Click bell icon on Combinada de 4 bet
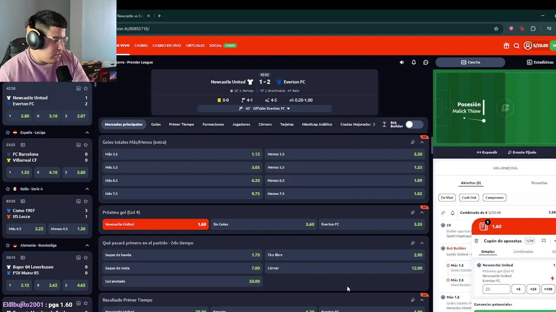This screenshot has width=556, height=312. tap(452, 213)
